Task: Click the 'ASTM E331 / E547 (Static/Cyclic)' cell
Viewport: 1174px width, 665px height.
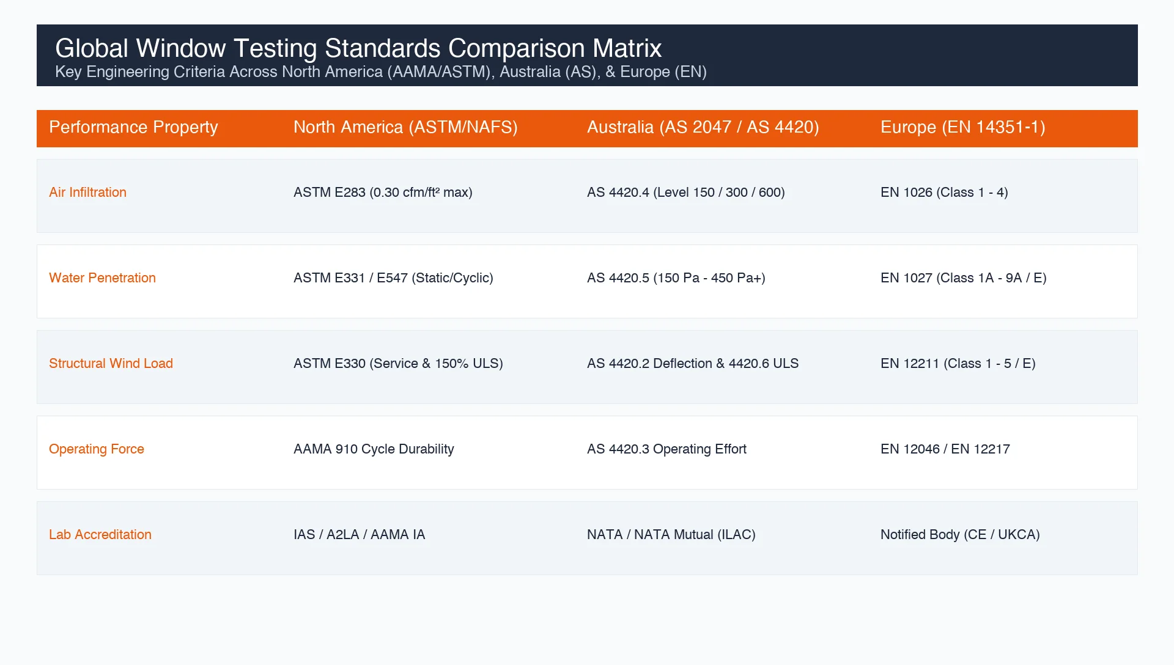Action: [x=393, y=278]
